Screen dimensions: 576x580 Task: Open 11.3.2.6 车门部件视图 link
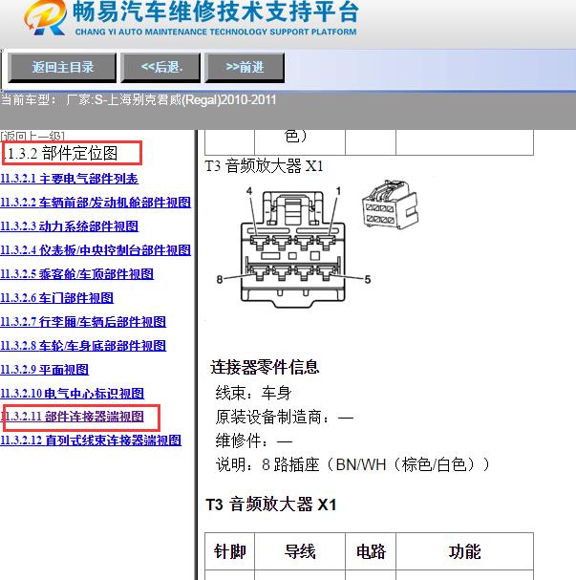(x=56, y=298)
